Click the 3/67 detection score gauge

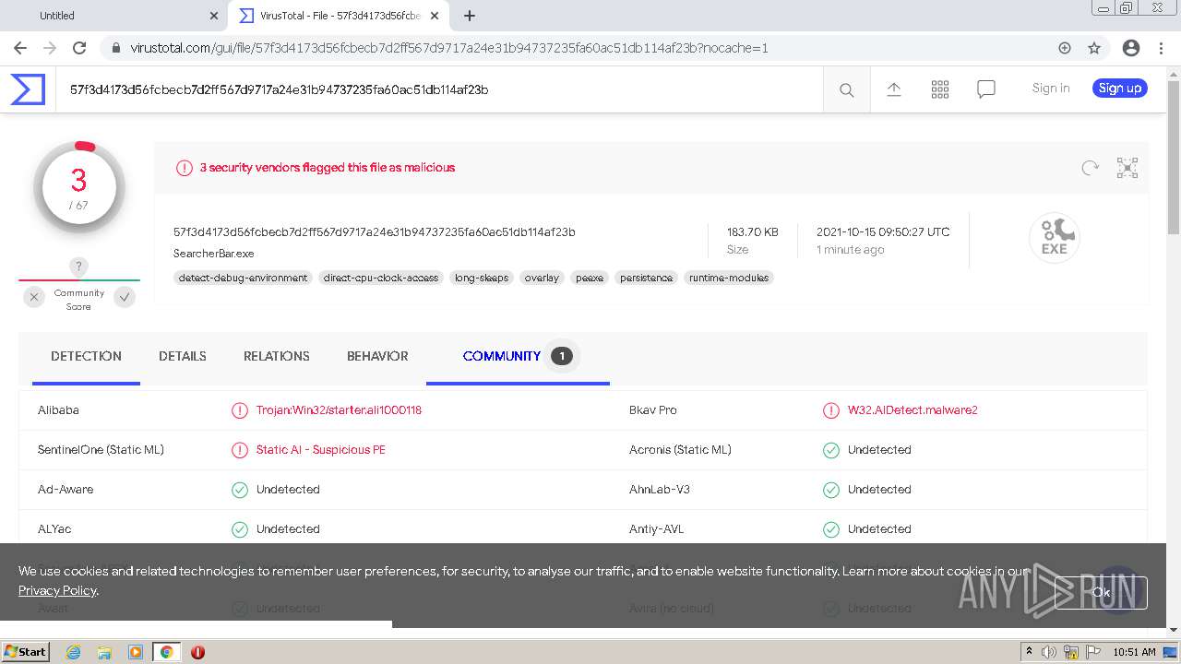coord(79,187)
